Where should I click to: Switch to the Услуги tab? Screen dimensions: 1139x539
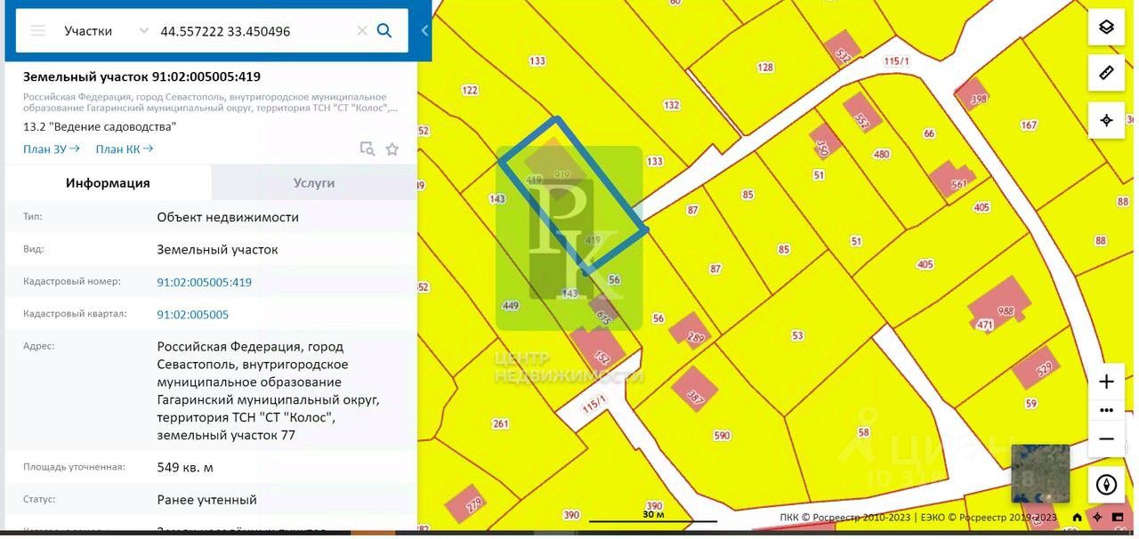(314, 183)
